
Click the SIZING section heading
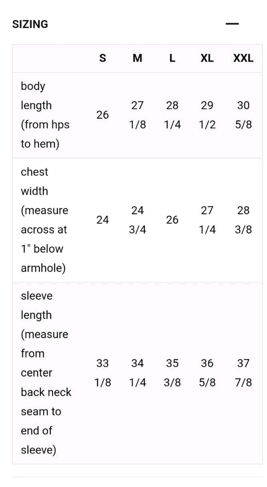[x=30, y=24]
